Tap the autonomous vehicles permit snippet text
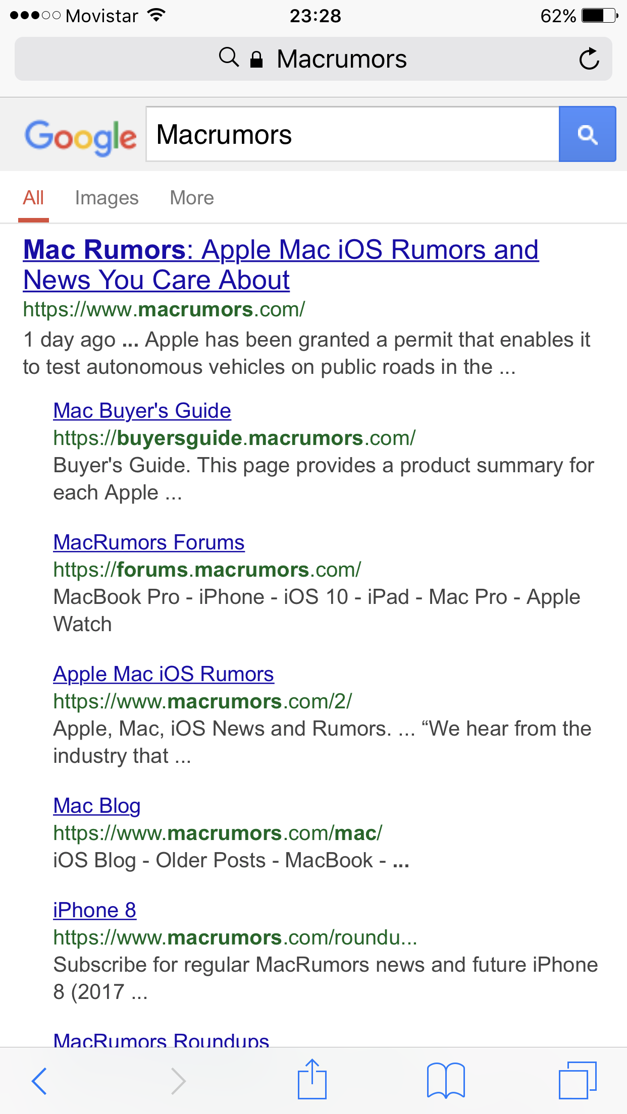Image resolution: width=627 pixels, height=1114 pixels. [x=306, y=353]
